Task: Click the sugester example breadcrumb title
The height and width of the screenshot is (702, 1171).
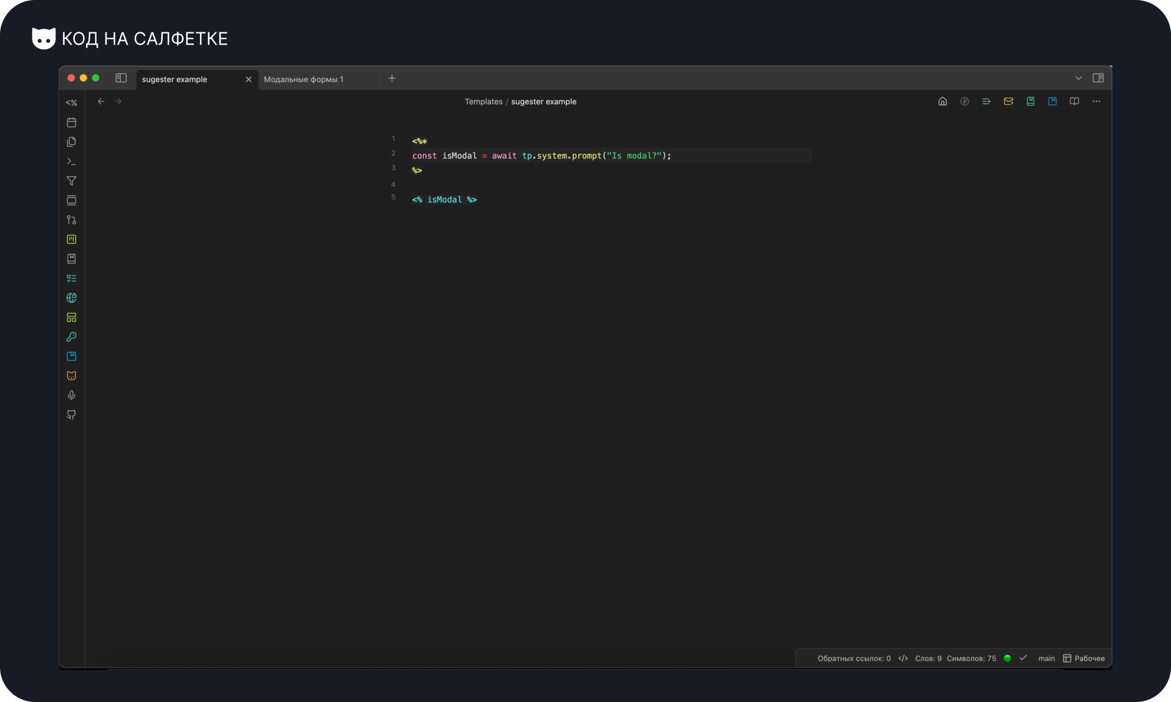Action: pos(543,102)
